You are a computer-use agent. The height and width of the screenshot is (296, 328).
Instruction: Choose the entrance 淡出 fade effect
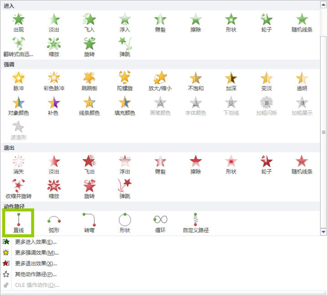[54, 23]
